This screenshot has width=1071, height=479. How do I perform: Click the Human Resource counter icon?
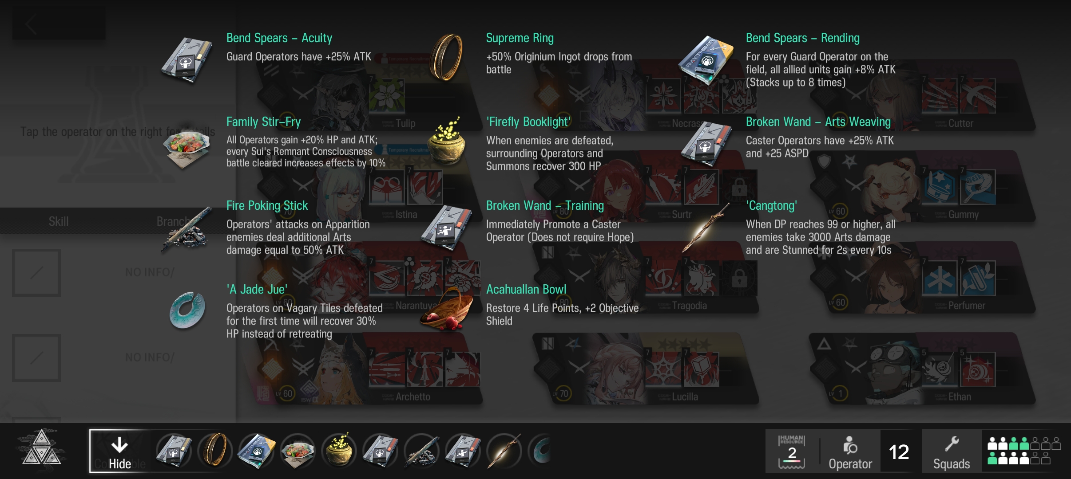coord(792,452)
